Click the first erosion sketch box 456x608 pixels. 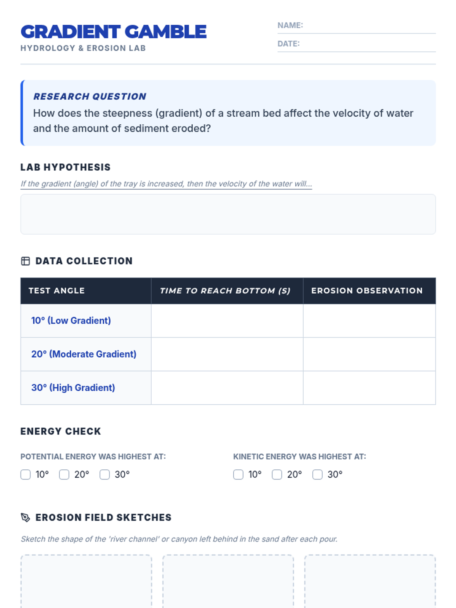(86, 581)
